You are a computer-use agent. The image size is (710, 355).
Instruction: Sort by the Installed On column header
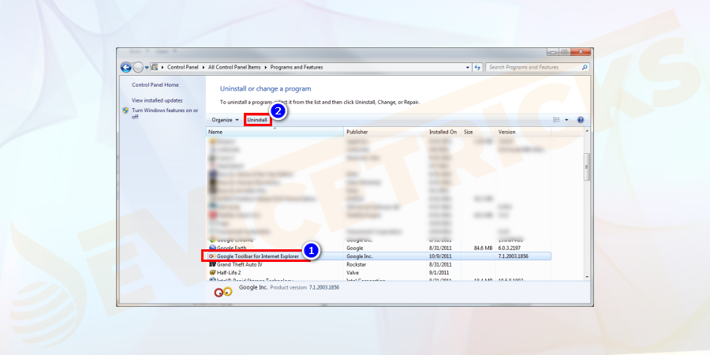(443, 132)
